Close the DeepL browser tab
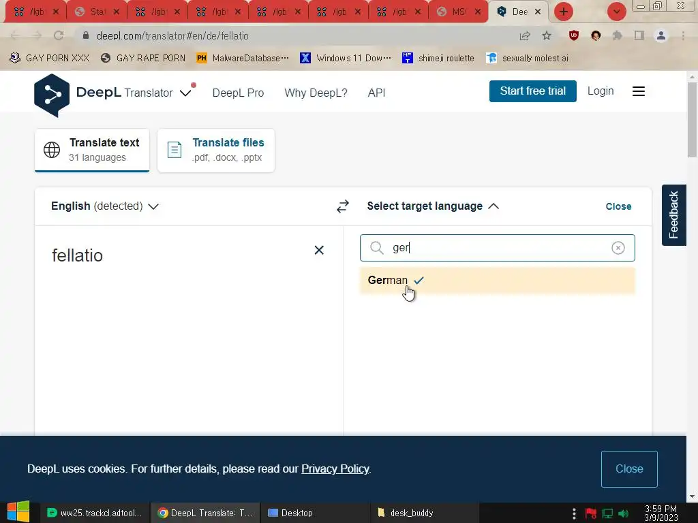This screenshot has height=523, width=698. (x=538, y=12)
